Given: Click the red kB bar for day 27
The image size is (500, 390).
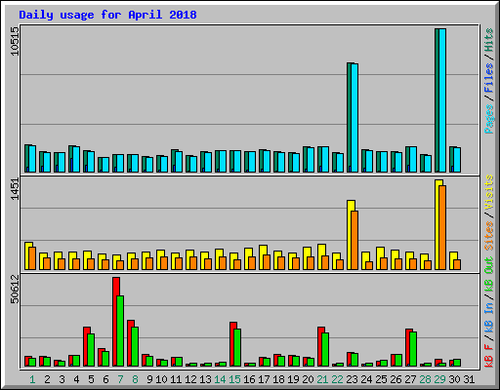Looking at the screenshot, I should point(409,347).
